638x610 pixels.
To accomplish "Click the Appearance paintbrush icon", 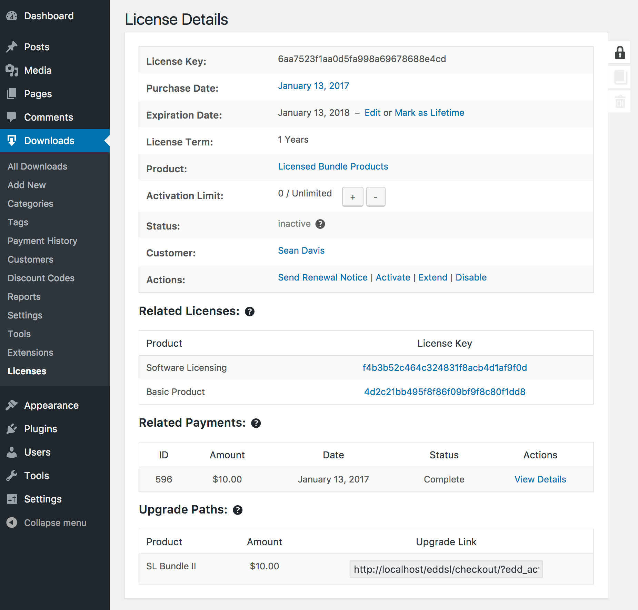I will pos(12,405).
